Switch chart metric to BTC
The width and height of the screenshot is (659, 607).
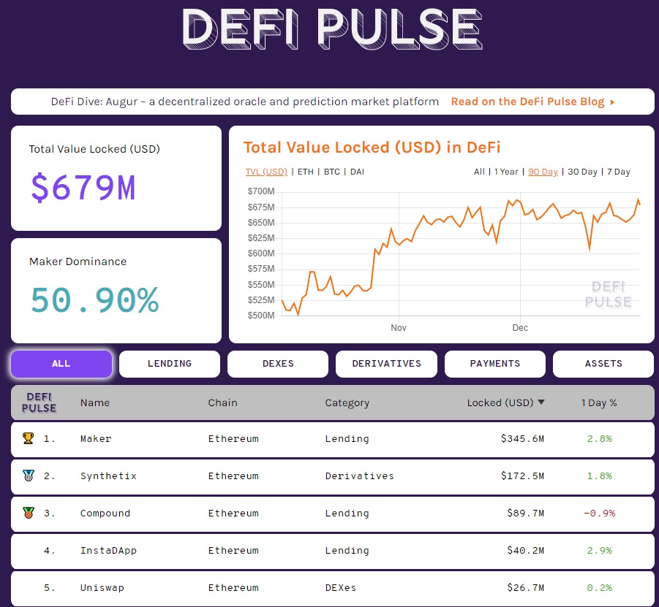(x=332, y=172)
